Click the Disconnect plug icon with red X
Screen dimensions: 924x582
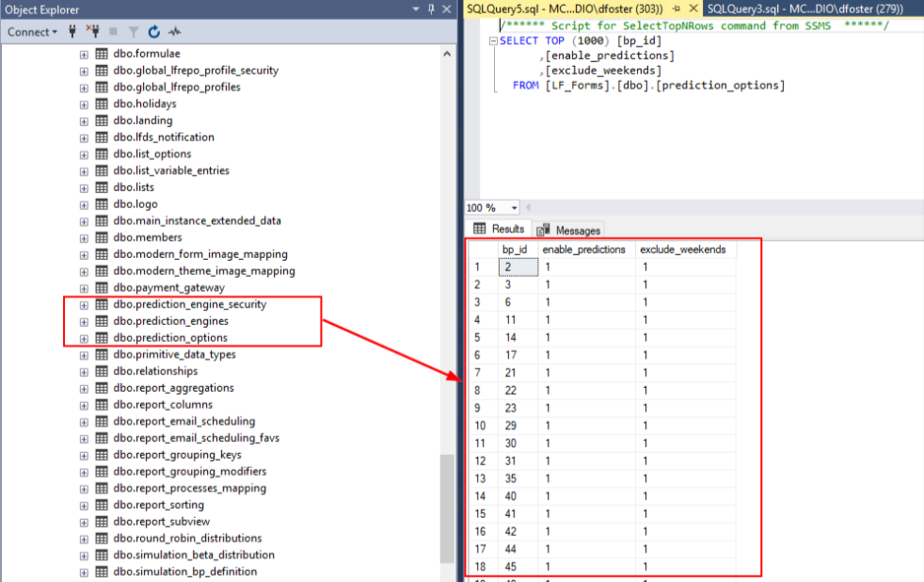tap(93, 32)
